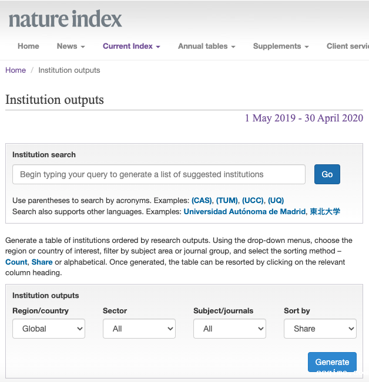Viewport: 369px width, 382px height.
Task: Click the (UCC) example link
Action: pos(253,201)
